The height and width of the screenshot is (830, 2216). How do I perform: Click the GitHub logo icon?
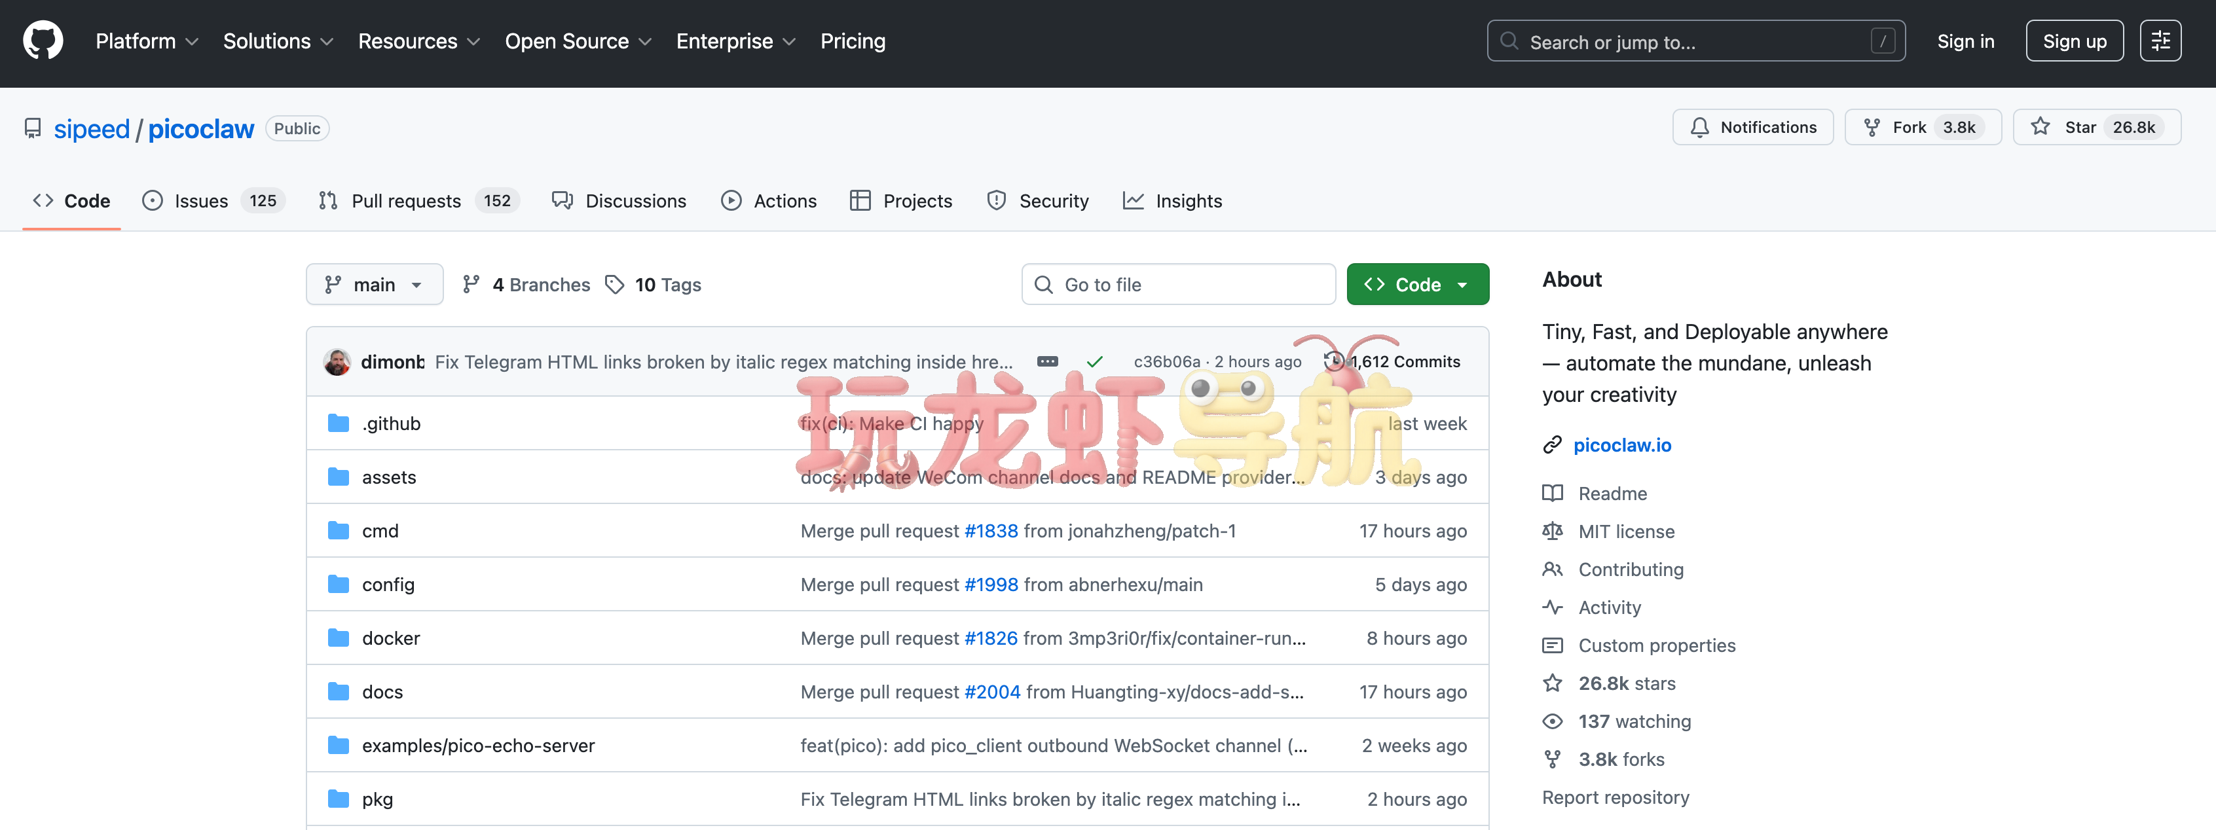pos(43,41)
